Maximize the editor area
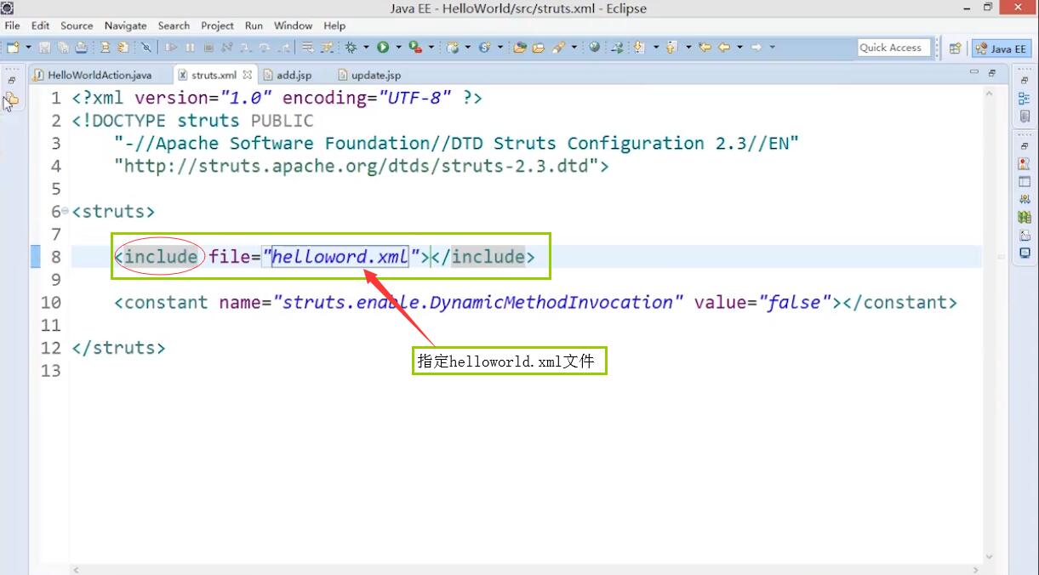 [992, 73]
